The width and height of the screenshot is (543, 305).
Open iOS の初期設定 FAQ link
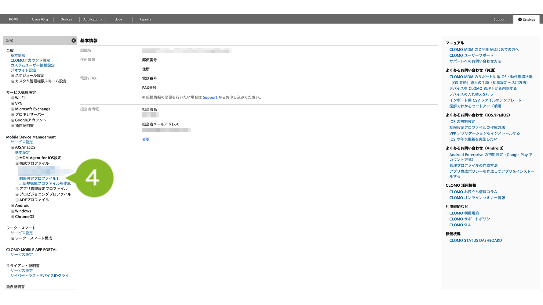[462, 122]
